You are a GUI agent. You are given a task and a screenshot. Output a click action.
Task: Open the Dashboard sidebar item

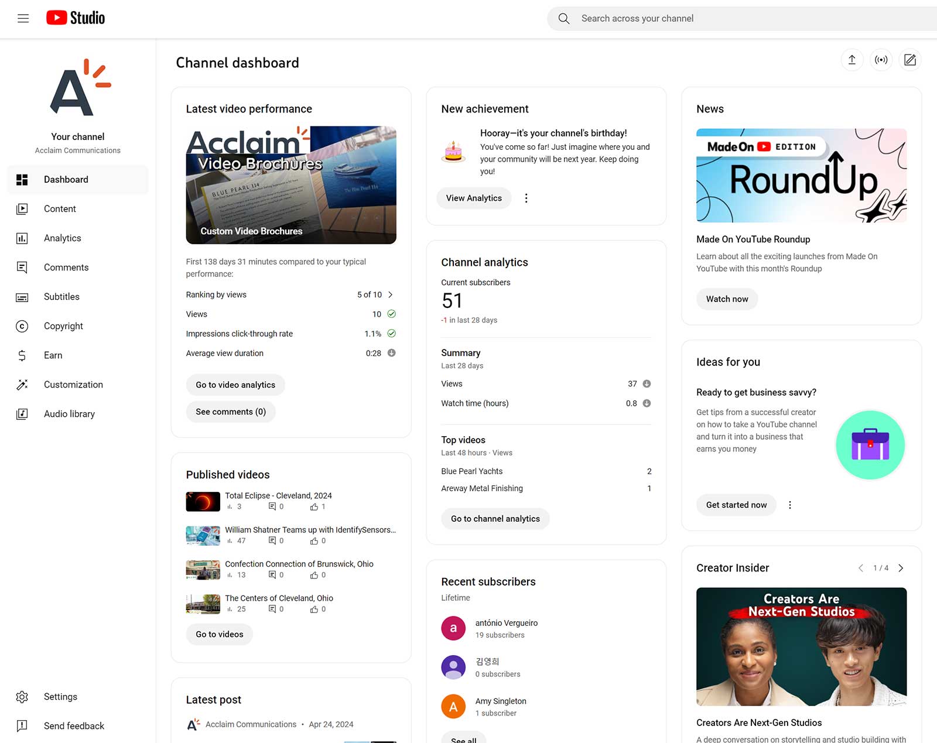[x=78, y=180]
